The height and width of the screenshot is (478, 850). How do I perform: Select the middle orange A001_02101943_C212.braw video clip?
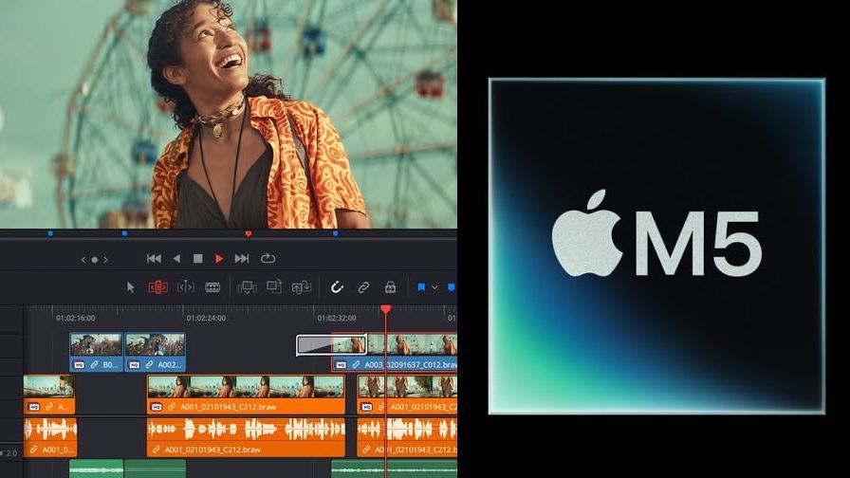[x=246, y=395]
